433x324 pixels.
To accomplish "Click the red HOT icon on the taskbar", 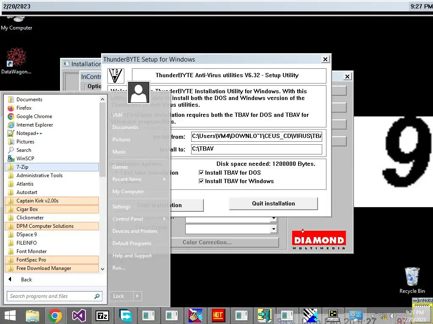I will pyautogui.click(x=218, y=316).
